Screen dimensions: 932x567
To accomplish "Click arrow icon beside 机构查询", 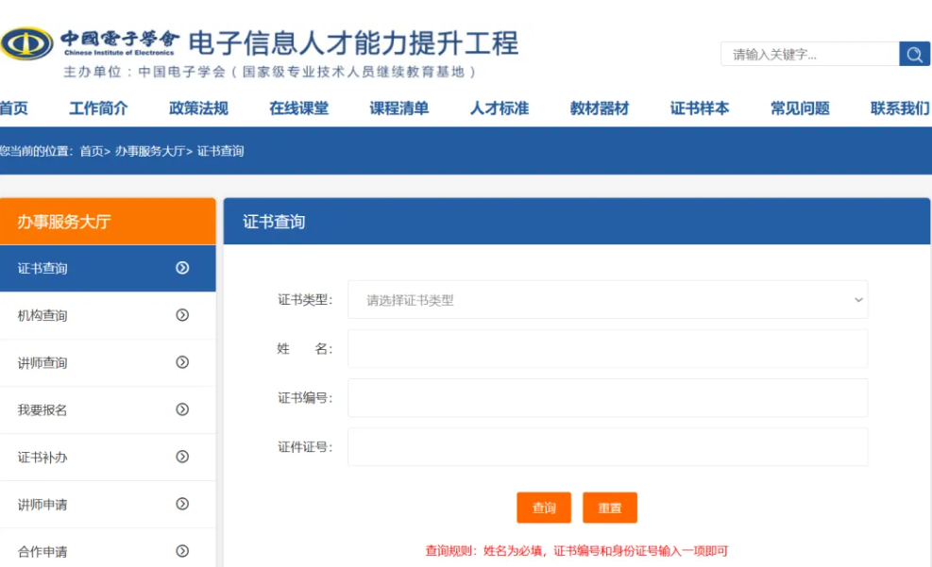I will coord(182,315).
